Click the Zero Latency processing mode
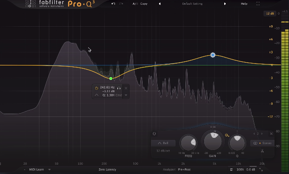The width and height of the screenshot is (289, 174). point(107,170)
